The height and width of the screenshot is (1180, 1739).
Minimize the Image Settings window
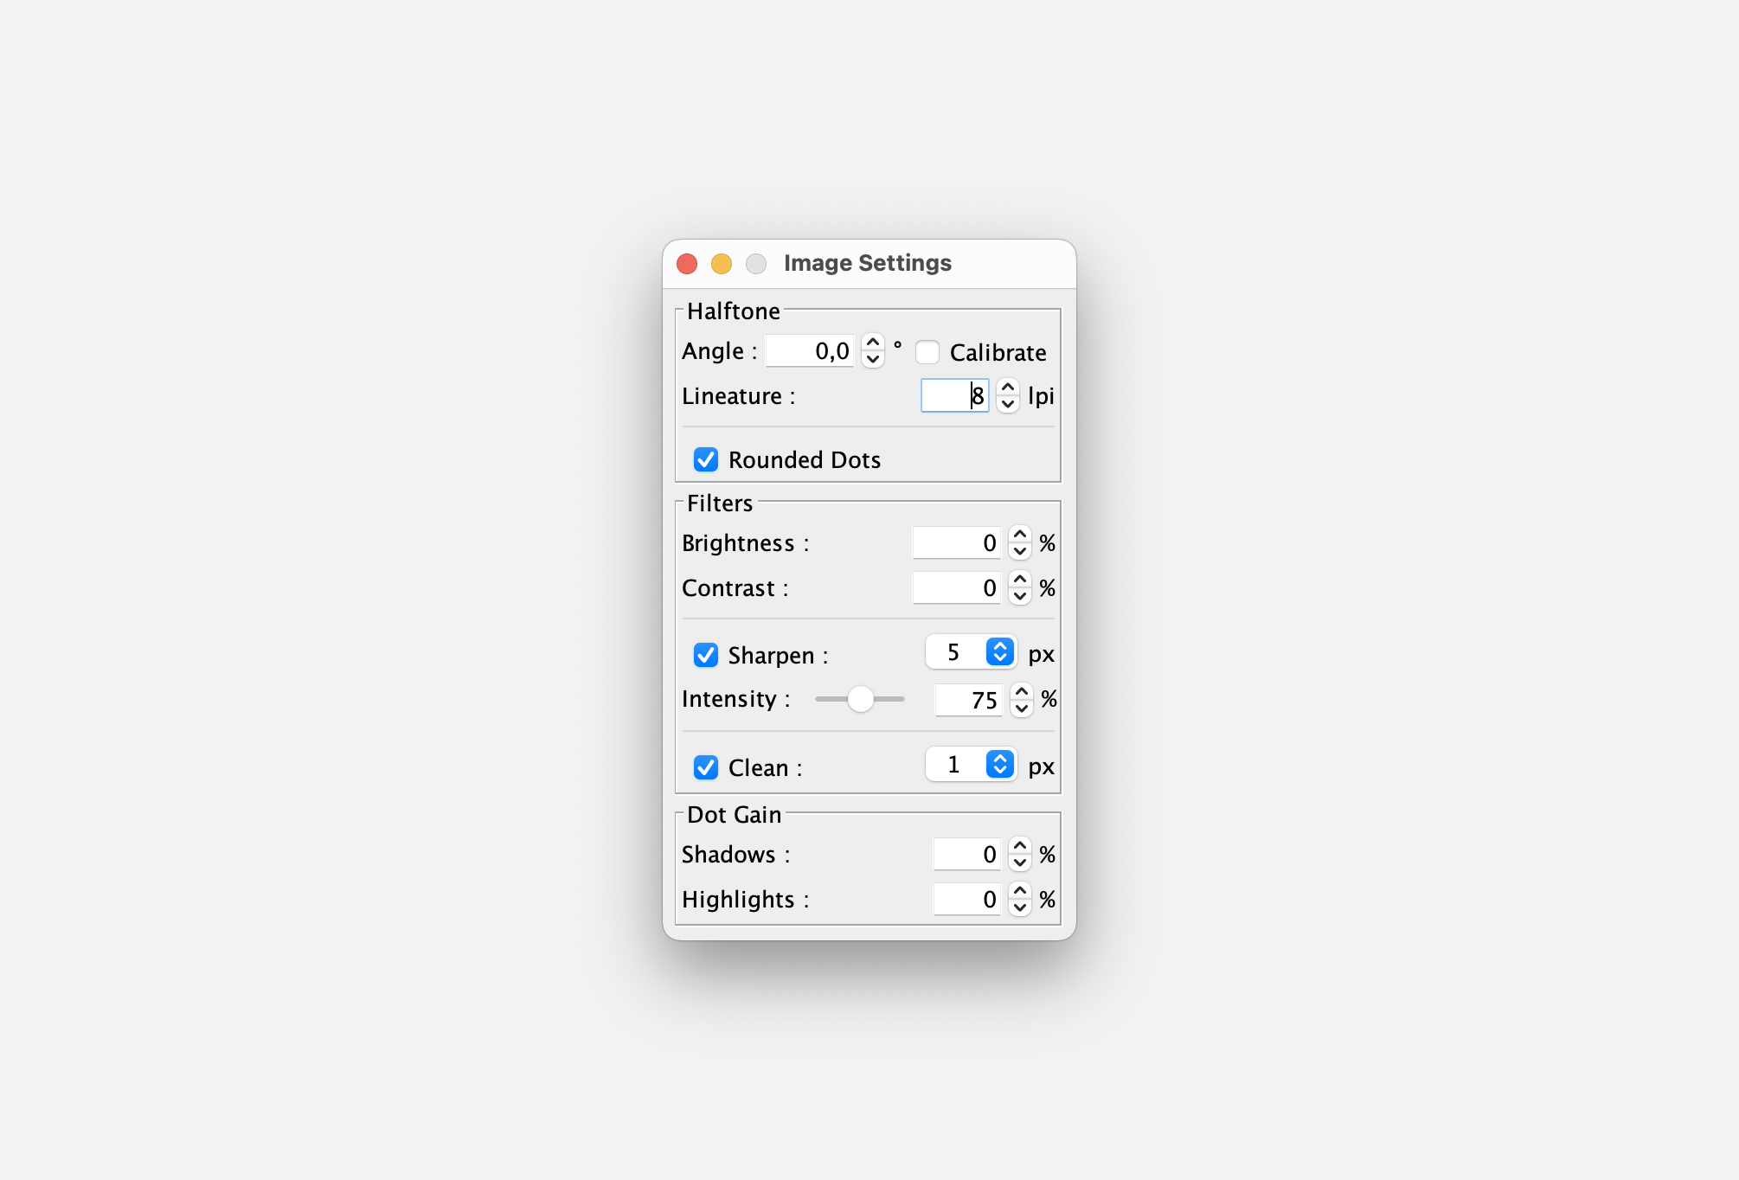[722, 264]
